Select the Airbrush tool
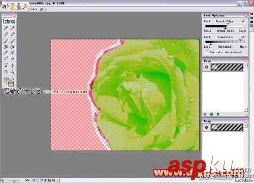The width and height of the screenshot is (254, 183). click(x=6, y=58)
